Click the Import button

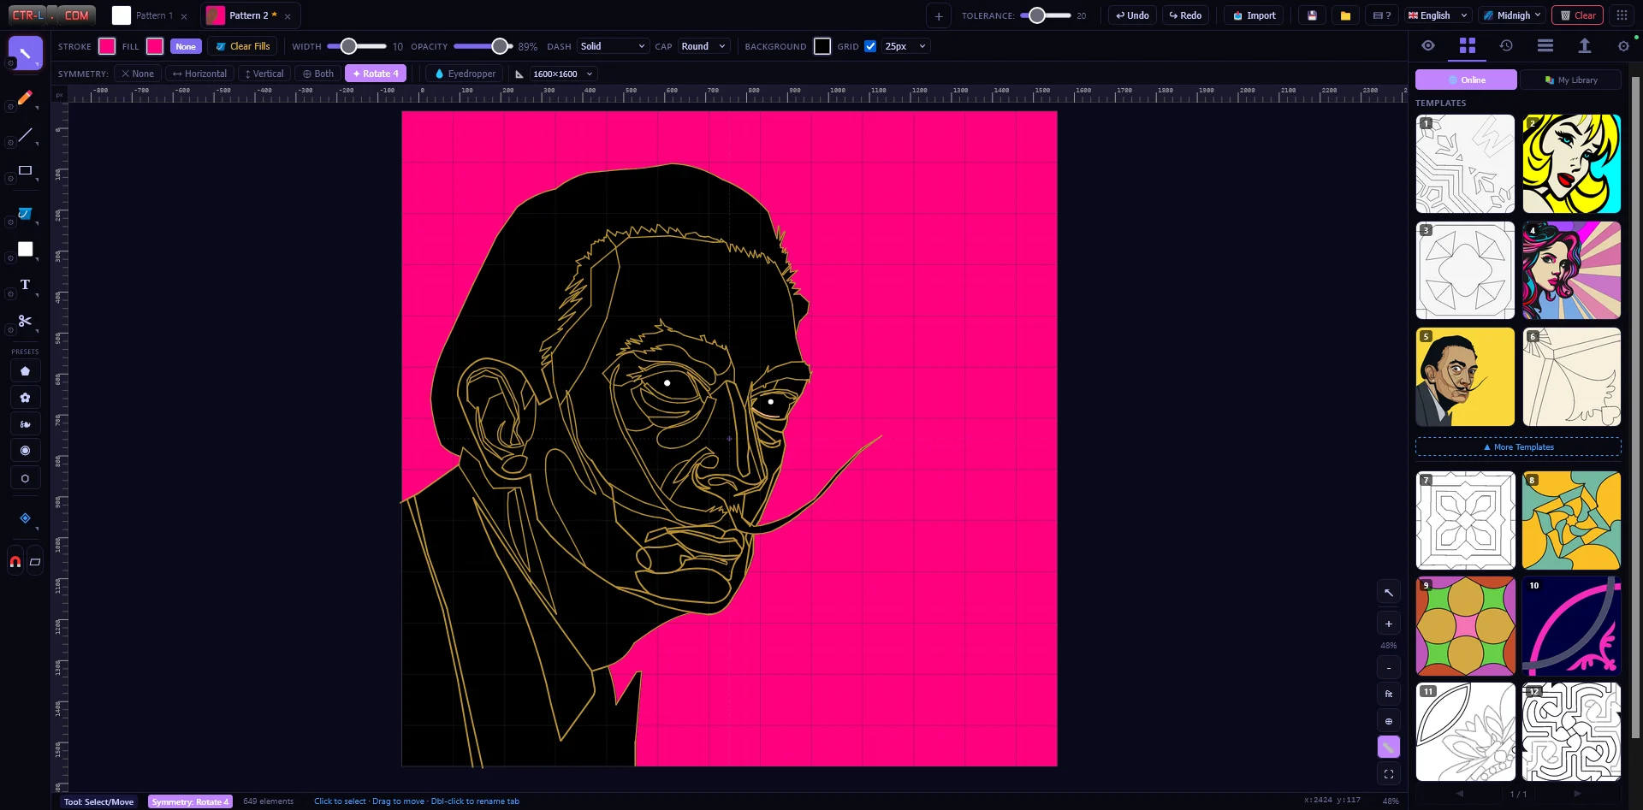pyautogui.click(x=1254, y=15)
